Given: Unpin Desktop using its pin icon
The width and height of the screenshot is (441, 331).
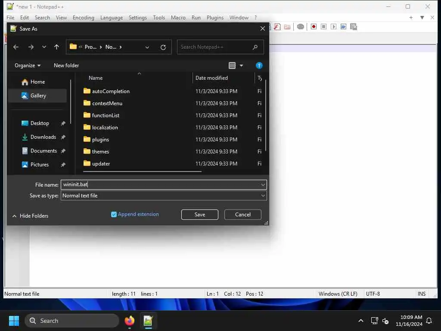Looking at the screenshot, I should (63, 123).
